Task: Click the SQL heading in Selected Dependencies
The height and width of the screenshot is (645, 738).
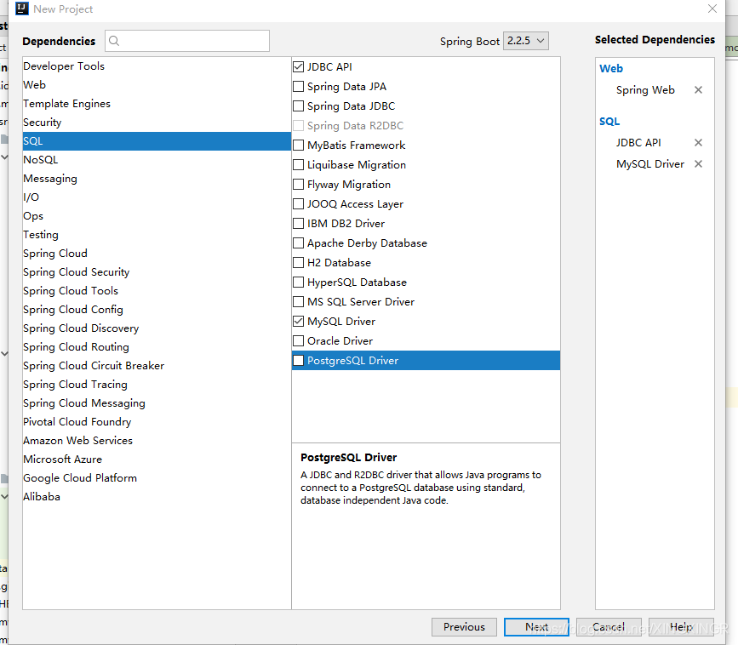Action: click(x=609, y=122)
